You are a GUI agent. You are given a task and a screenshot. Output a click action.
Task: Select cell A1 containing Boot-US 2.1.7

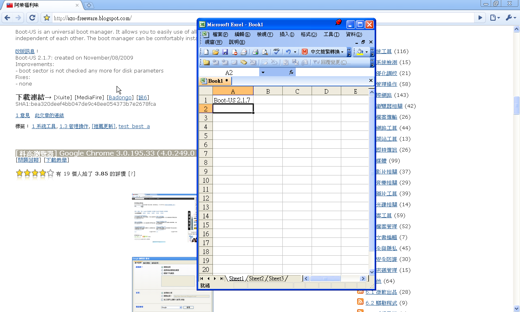point(233,100)
